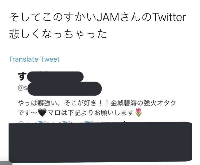Click the tweet line 悲しくなっちゃった

pos(58,34)
